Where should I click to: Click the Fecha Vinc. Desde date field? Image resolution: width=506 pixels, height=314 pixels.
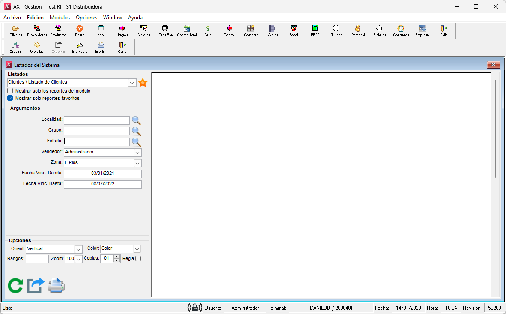[103, 173]
